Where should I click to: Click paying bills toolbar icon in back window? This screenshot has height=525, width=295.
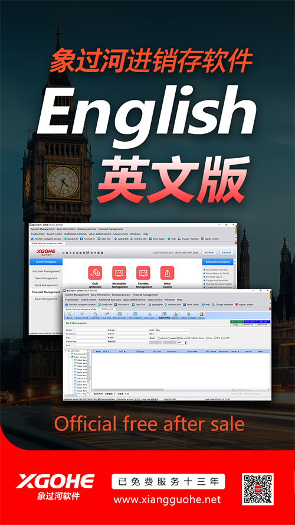pyautogui.click(x=116, y=239)
